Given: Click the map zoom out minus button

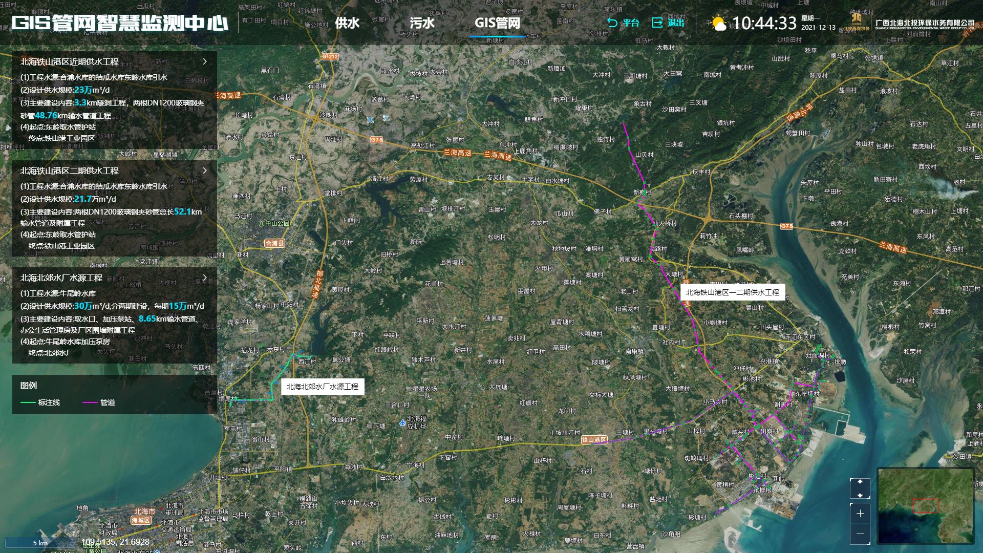Looking at the screenshot, I should 860,534.
